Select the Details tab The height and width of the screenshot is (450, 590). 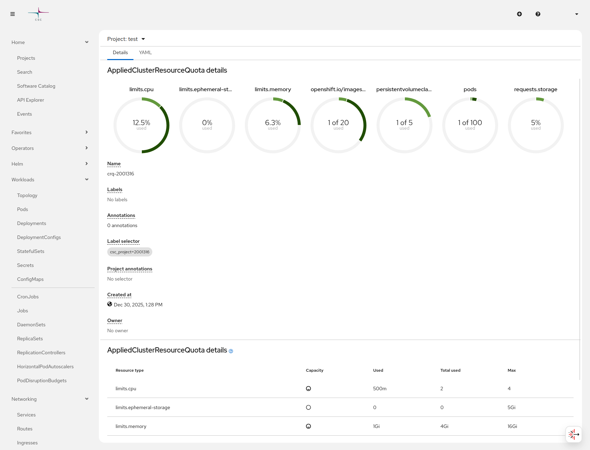120,52
